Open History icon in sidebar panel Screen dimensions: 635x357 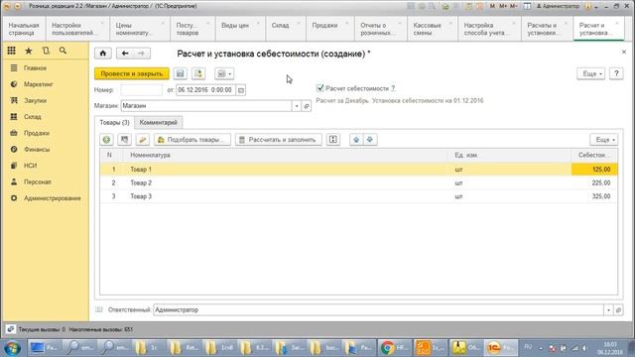tap(46, 51)
